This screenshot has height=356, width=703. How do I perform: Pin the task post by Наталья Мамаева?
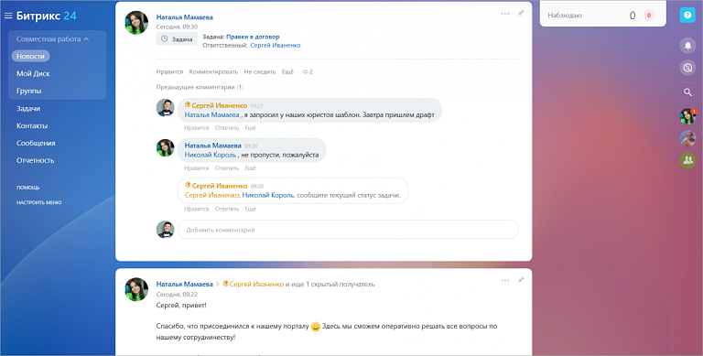(521, 14)
